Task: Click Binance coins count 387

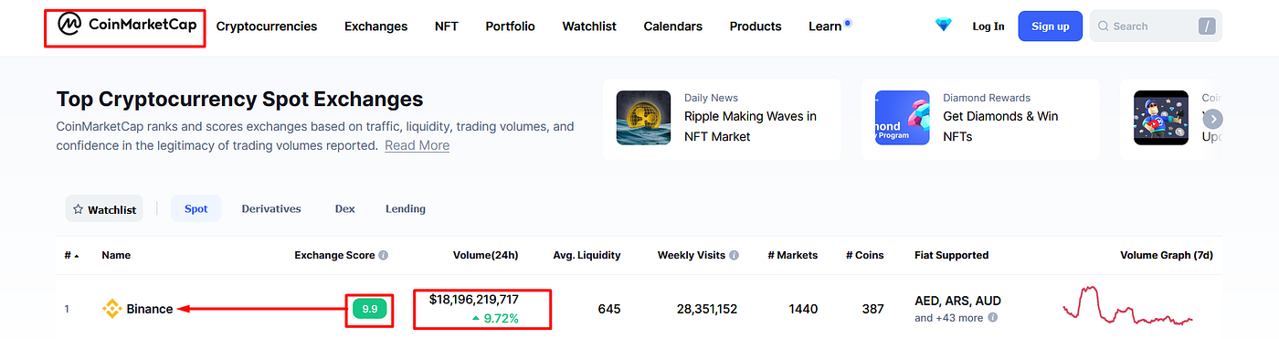Action: (872, 309)
